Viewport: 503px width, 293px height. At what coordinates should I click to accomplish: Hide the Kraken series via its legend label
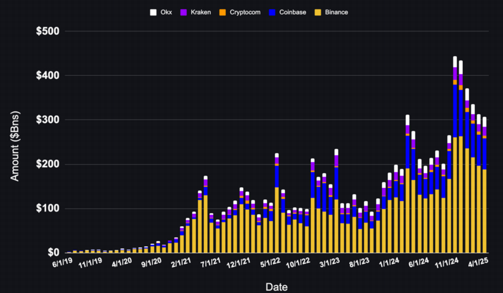(201, 12)
